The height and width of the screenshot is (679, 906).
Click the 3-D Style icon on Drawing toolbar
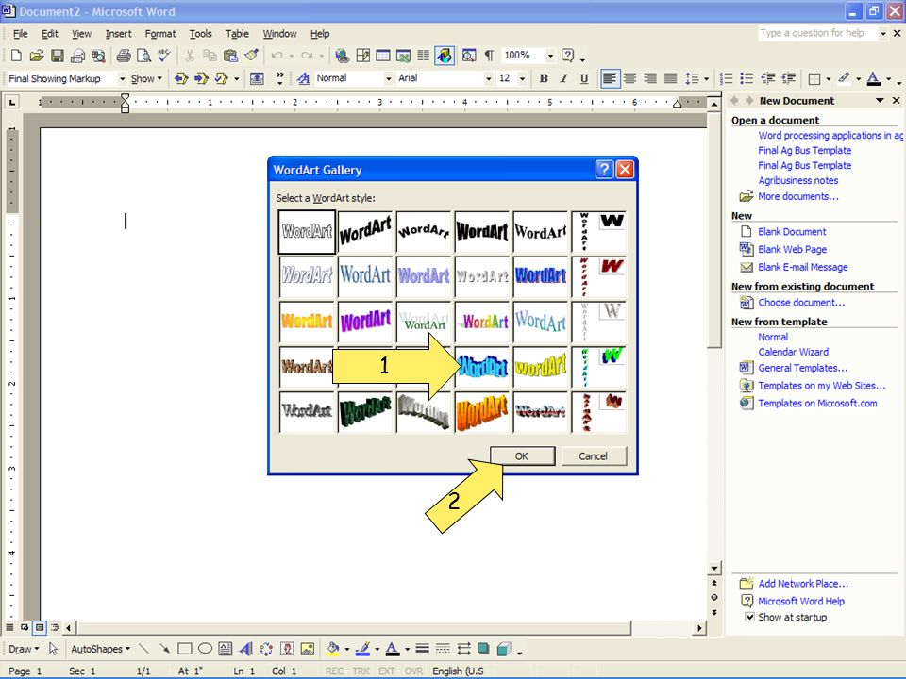click(x=504, y=649)
